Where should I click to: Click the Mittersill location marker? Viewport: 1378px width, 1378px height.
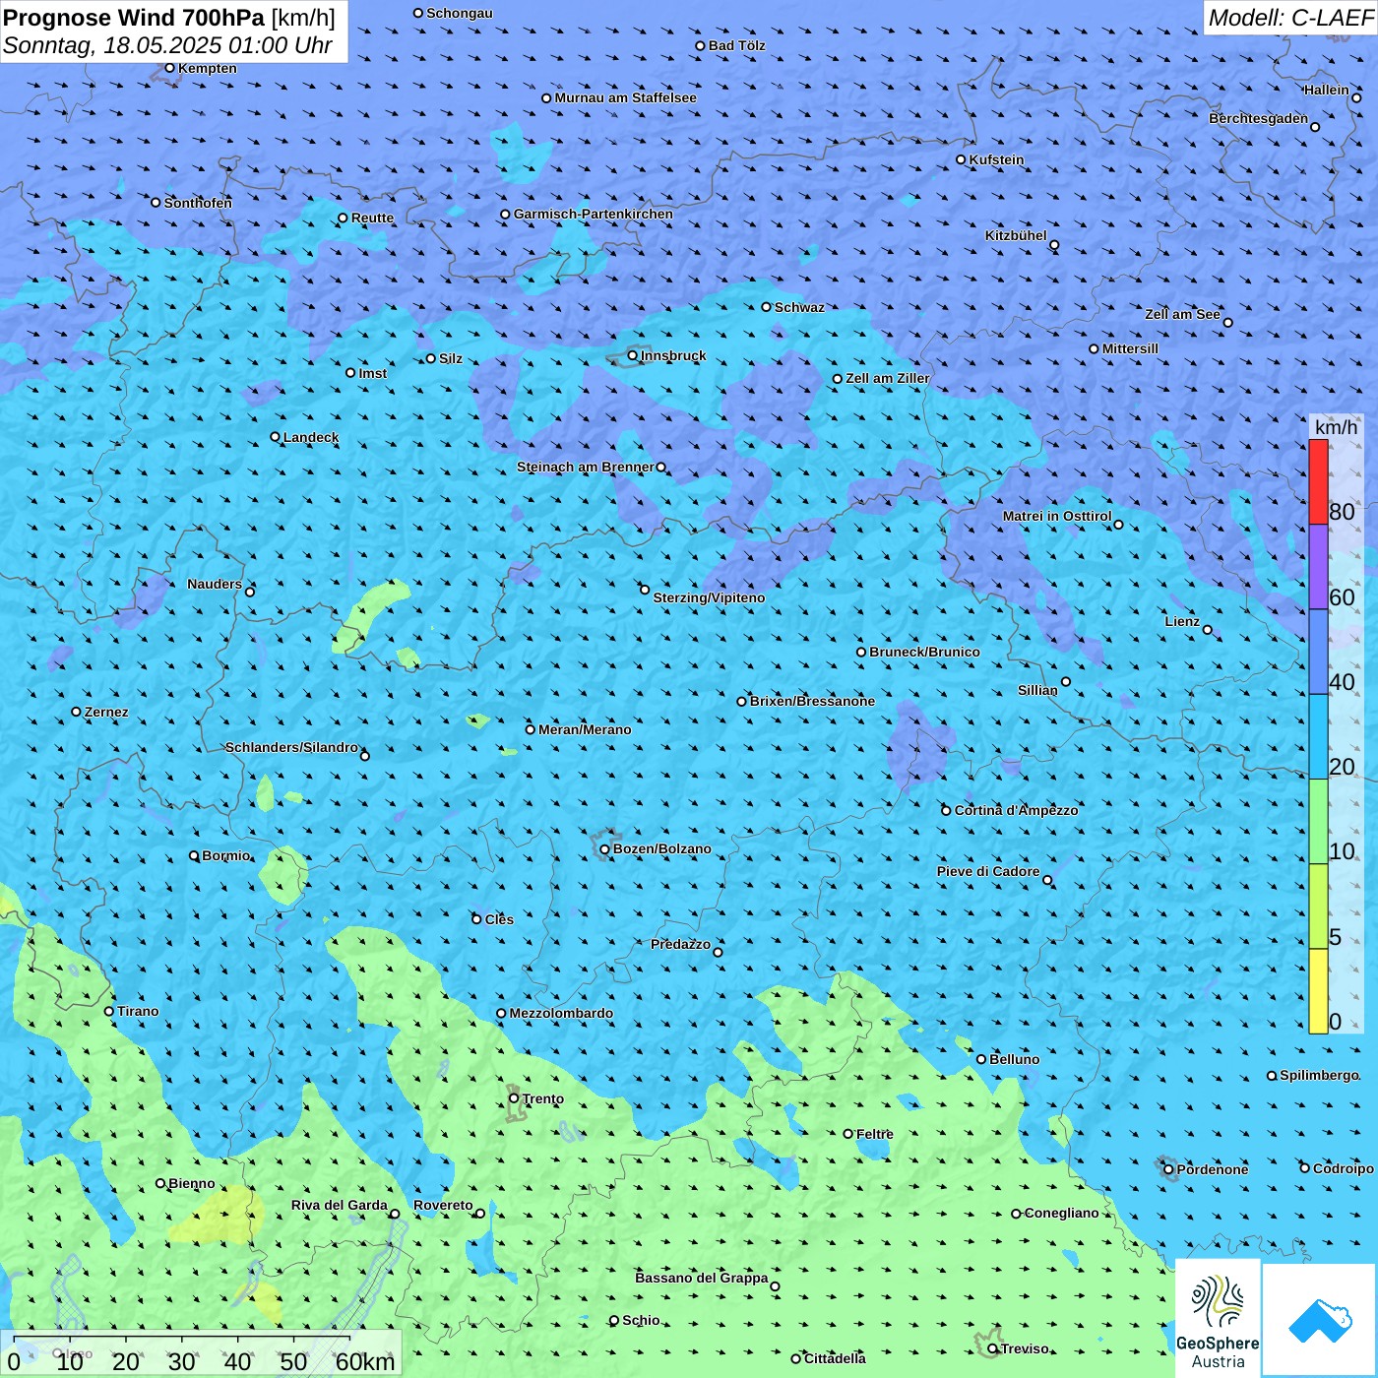1094,348
